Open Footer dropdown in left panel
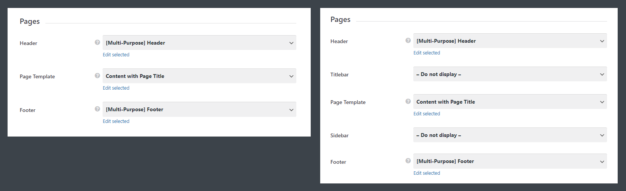 click(x=199, y=109)
